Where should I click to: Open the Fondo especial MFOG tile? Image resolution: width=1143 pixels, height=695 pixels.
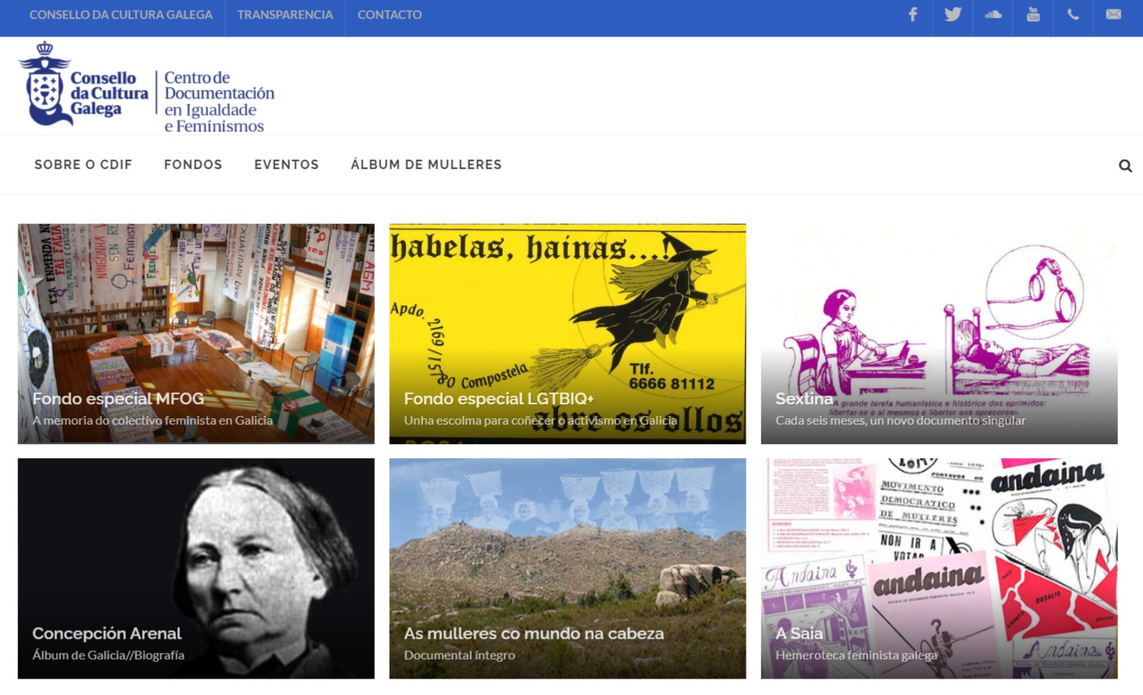(196, 334)
